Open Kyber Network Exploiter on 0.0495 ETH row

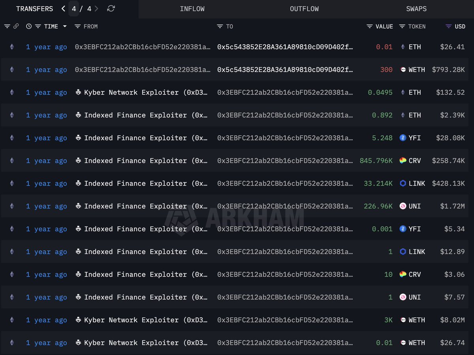click(x=146, y=93)
